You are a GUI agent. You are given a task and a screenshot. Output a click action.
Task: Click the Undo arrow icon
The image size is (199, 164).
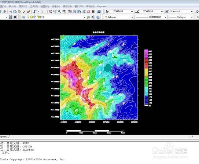point(35,12)
